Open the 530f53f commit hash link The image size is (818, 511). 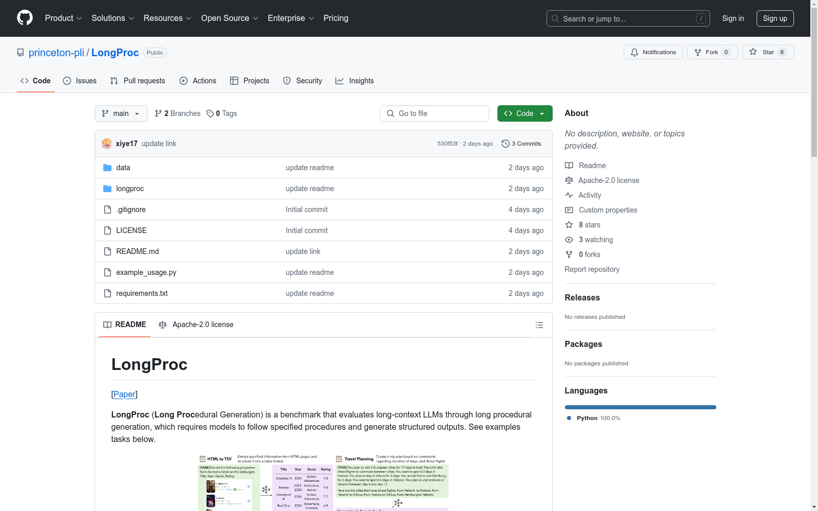click(447, 144)
